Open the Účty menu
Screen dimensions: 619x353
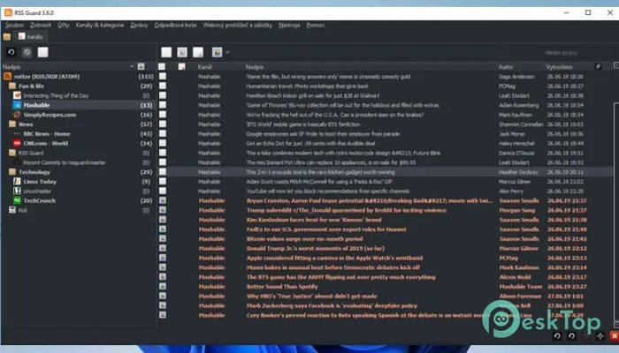coord(63,26)
